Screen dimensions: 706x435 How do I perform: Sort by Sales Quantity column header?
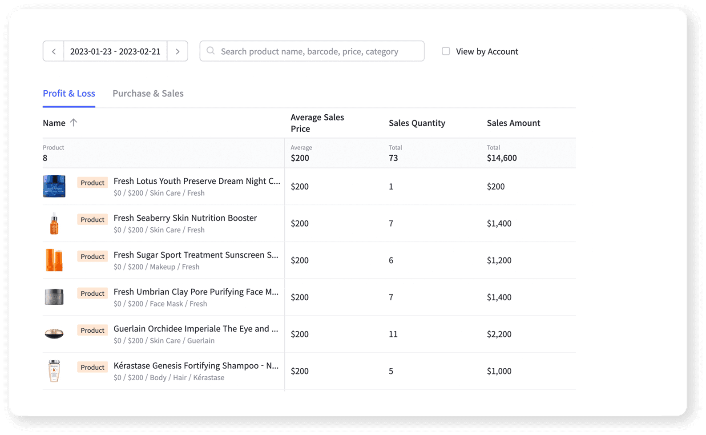pyautogui.click(x=417, y=123)
